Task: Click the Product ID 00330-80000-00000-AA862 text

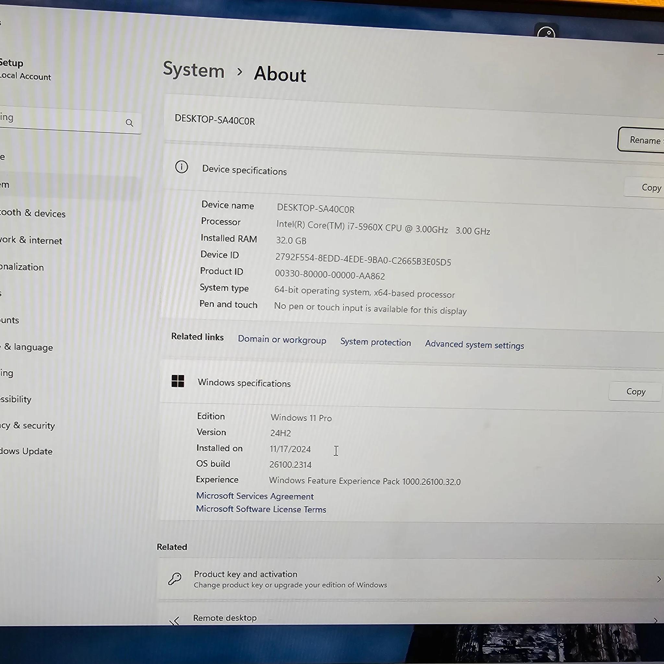Action: pyautogui.click(x=330, y=275)
